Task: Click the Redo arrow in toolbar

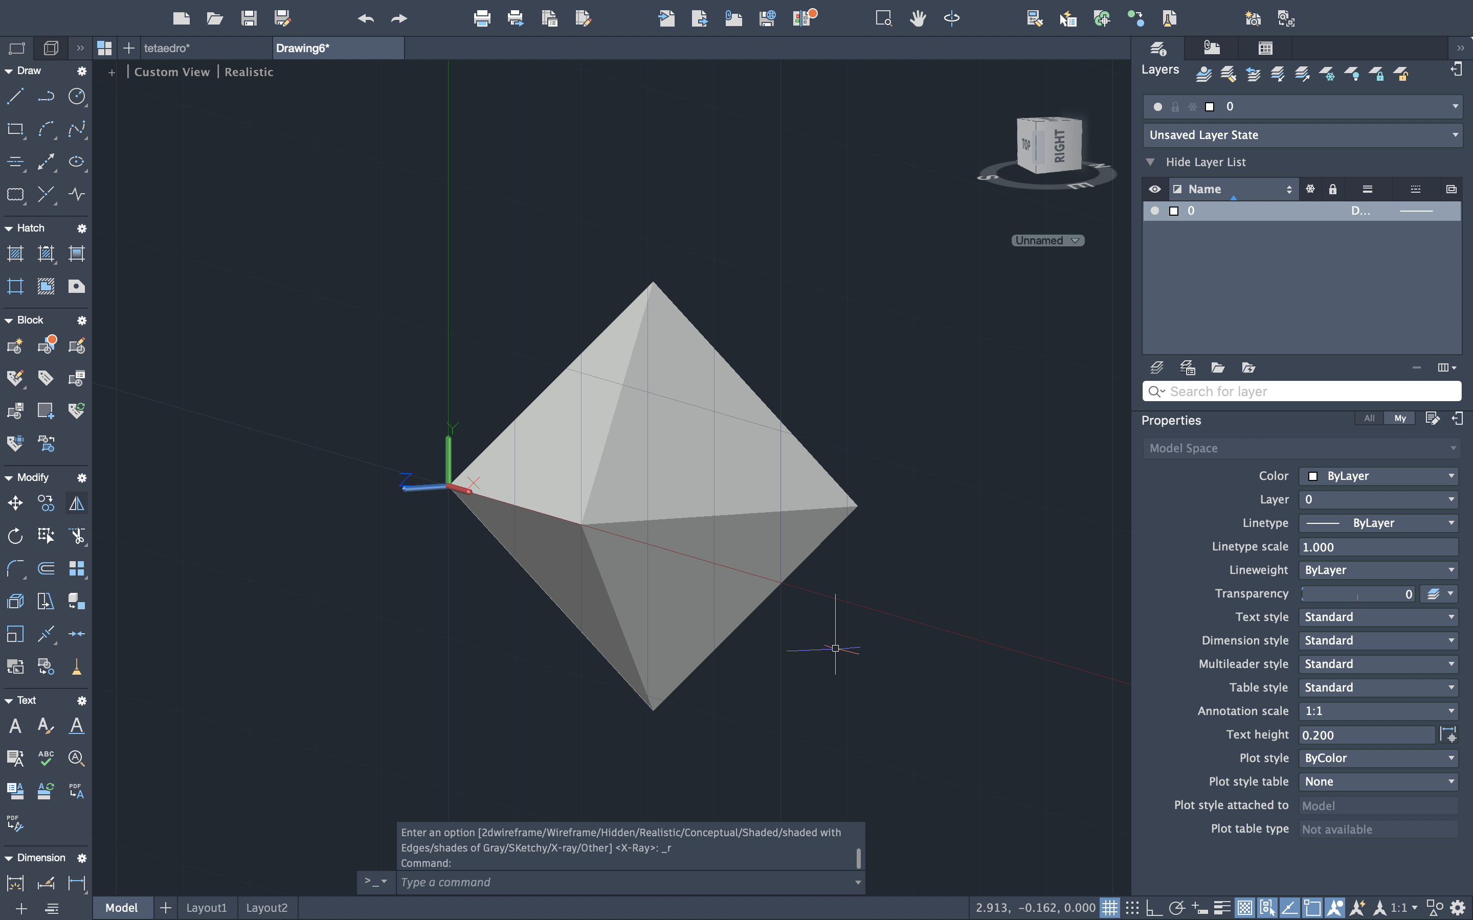Action: click(x=399, y=18)
